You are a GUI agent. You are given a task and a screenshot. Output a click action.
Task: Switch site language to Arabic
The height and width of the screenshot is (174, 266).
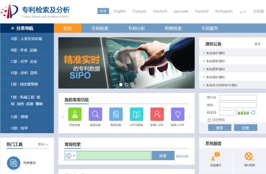coord(243,11)
